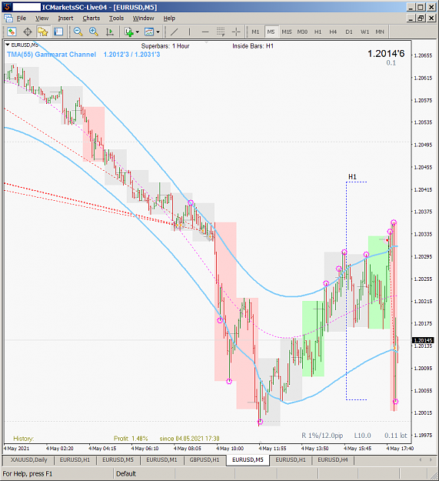The width and height of the screenshot is (439, 481).
Task: Switch timeframe to M5
Action: [x=271, y=32]
